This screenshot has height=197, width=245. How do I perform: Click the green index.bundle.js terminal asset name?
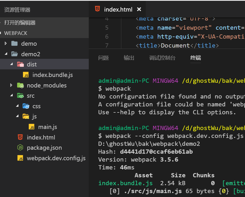click(x=126, y=183)
